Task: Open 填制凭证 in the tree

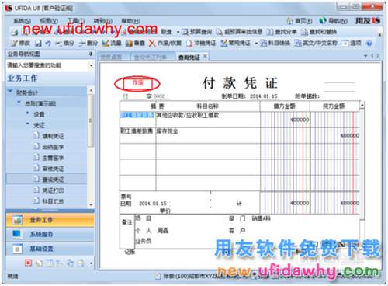Action: tap(53, 136)
